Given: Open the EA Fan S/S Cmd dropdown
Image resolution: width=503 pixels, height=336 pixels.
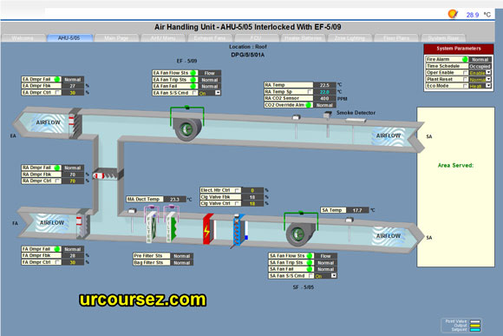Looking at the screenshot, I should (218, 93).
